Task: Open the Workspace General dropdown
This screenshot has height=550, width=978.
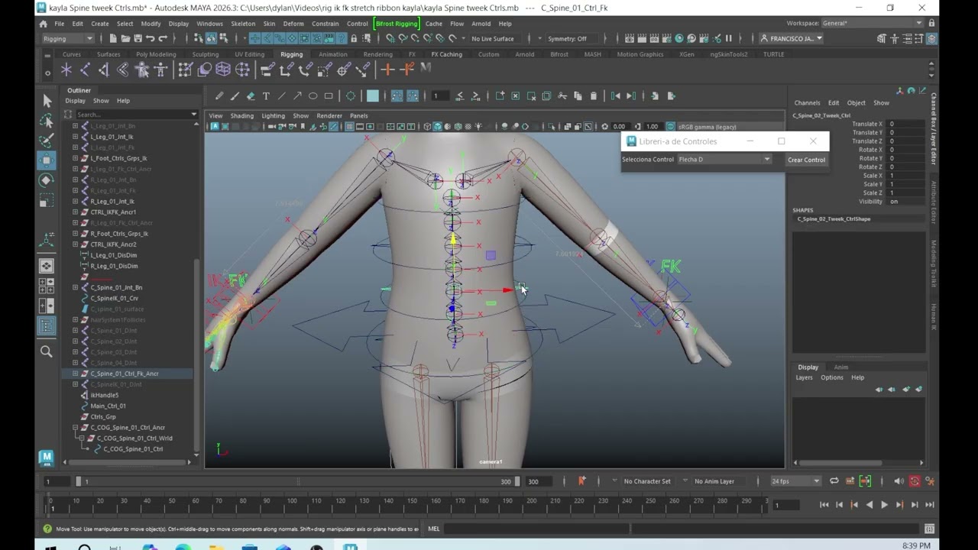Action: point(873,24)
